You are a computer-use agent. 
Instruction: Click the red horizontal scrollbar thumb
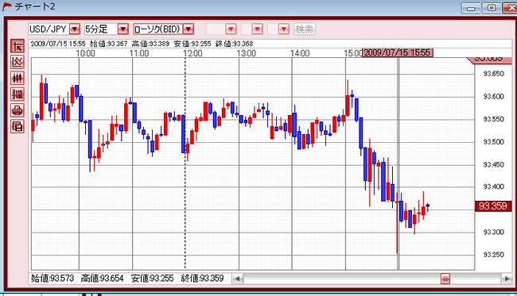click(x=445, y=279)
